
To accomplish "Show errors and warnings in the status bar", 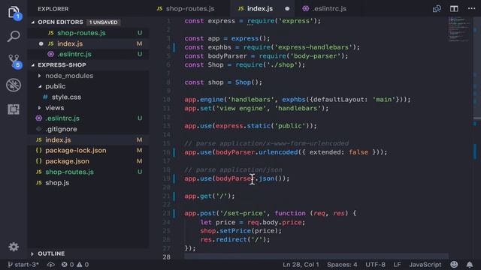I will (x=75, y=265).
